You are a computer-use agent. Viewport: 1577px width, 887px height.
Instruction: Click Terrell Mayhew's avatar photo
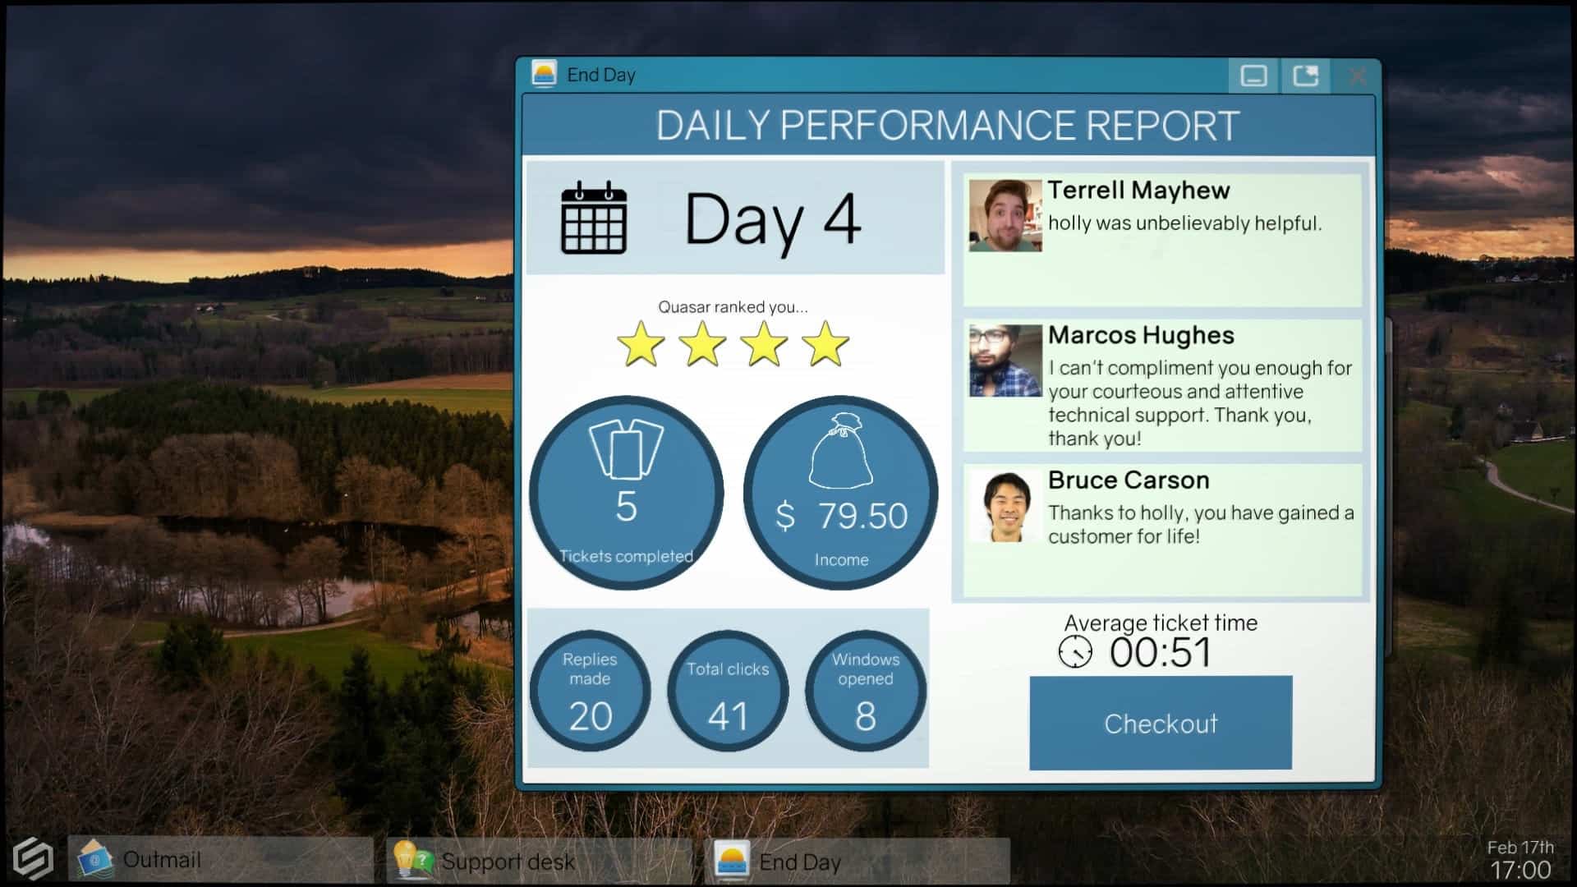(x=1005, y=215)
